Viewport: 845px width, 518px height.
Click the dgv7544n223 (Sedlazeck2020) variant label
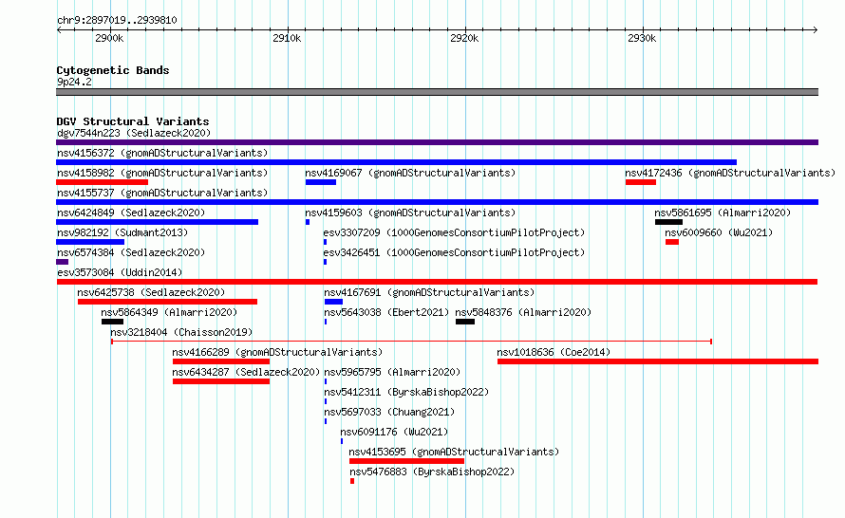[x=134, y=133]
